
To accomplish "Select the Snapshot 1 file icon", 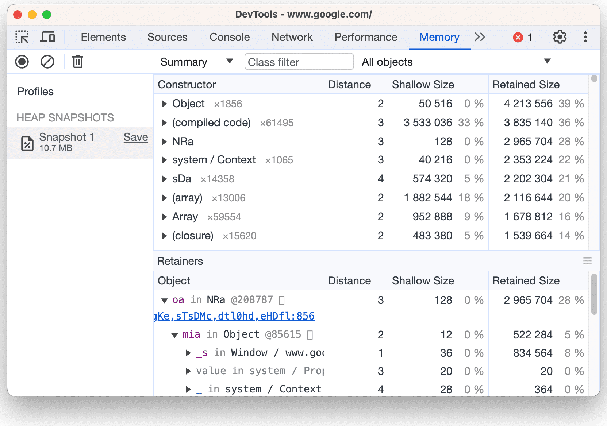I will pos(27,143).
